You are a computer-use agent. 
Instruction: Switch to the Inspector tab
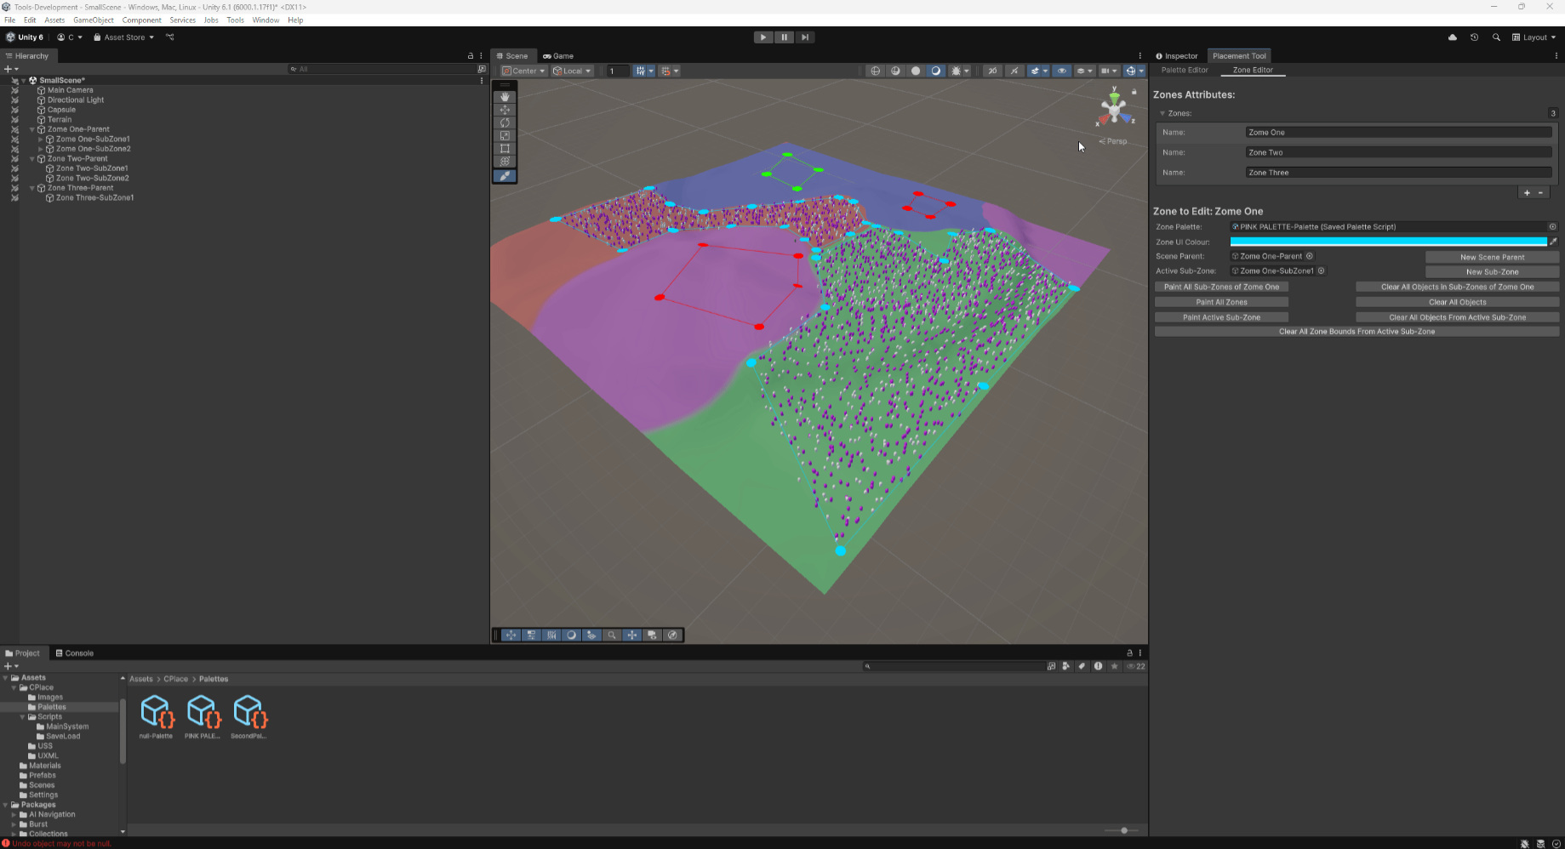click(1177, 56)
